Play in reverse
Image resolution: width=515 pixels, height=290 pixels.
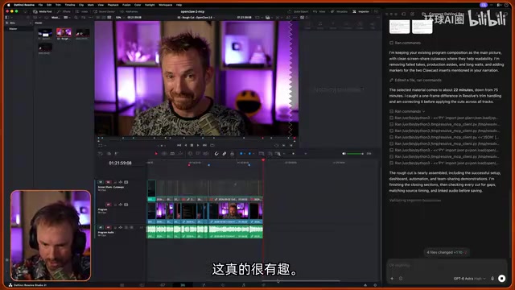[x=186, y=145]
